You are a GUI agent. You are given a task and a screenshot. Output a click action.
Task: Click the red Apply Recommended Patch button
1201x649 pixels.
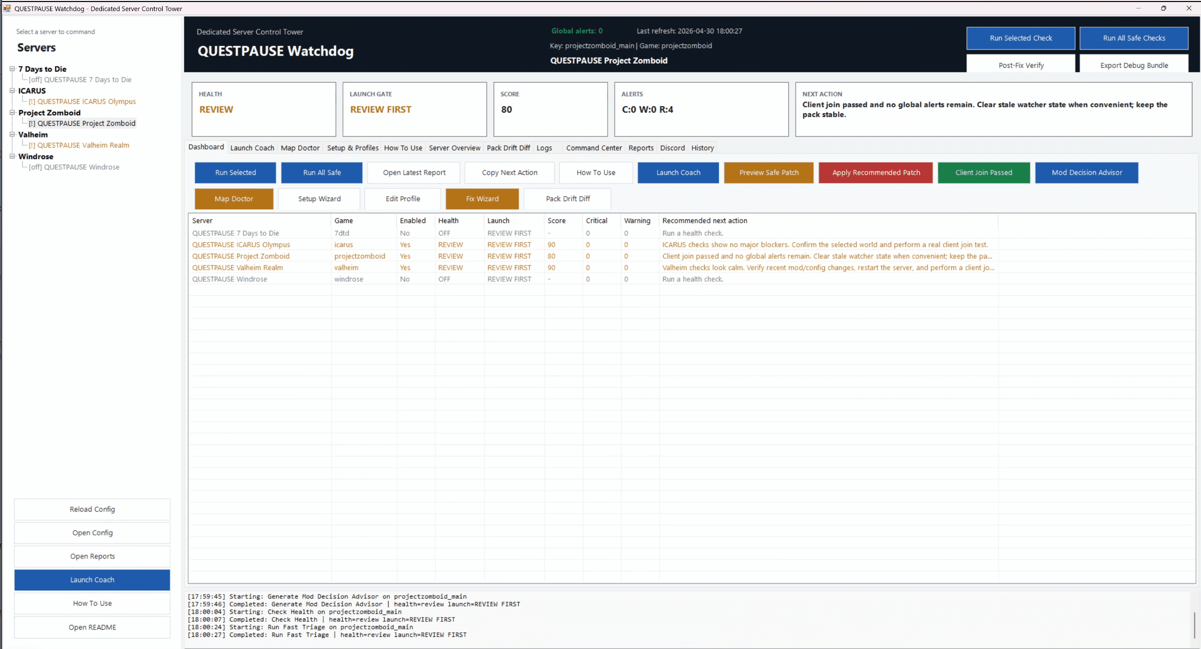pos(876,172)
